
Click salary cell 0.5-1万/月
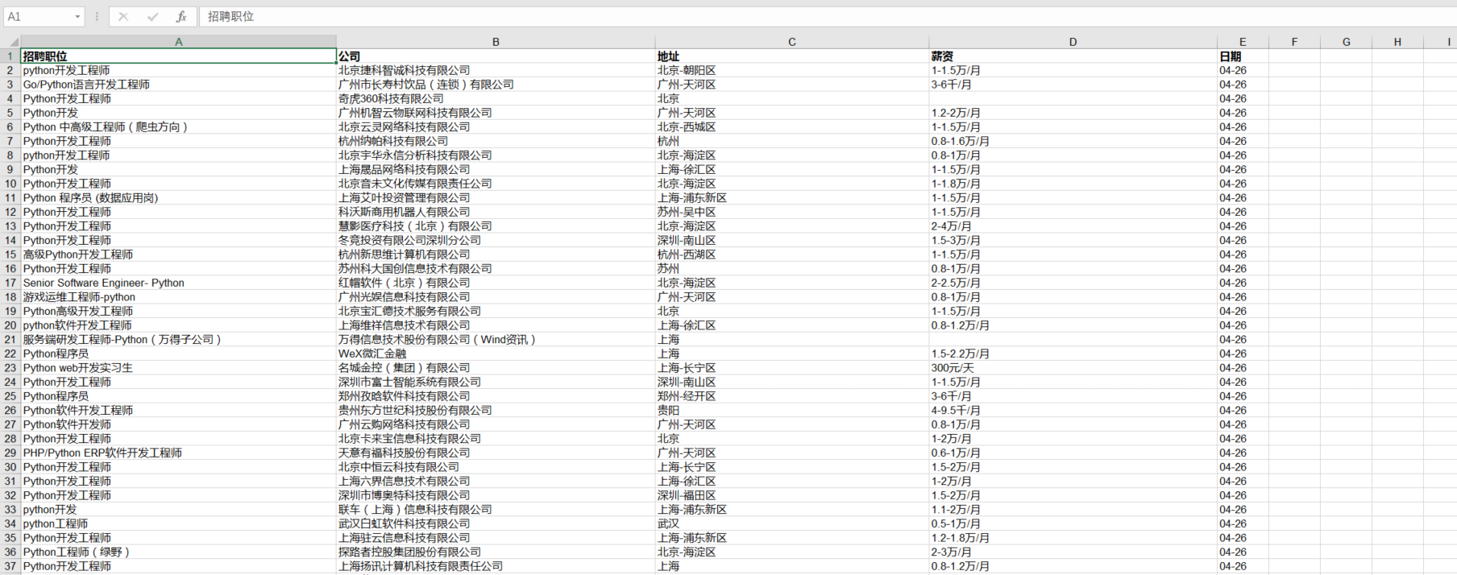pos(1073,523)
